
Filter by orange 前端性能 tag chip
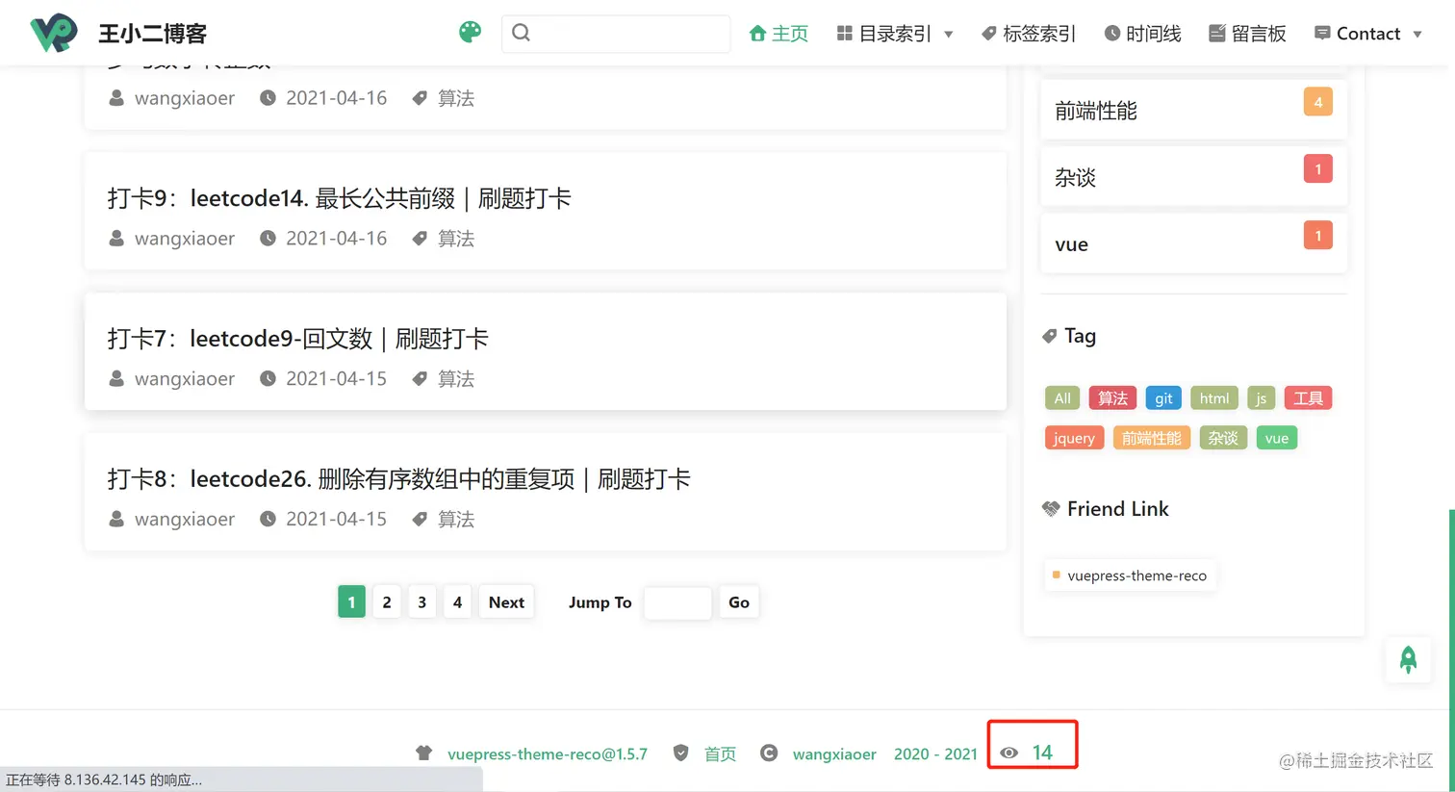[1152, 438]
